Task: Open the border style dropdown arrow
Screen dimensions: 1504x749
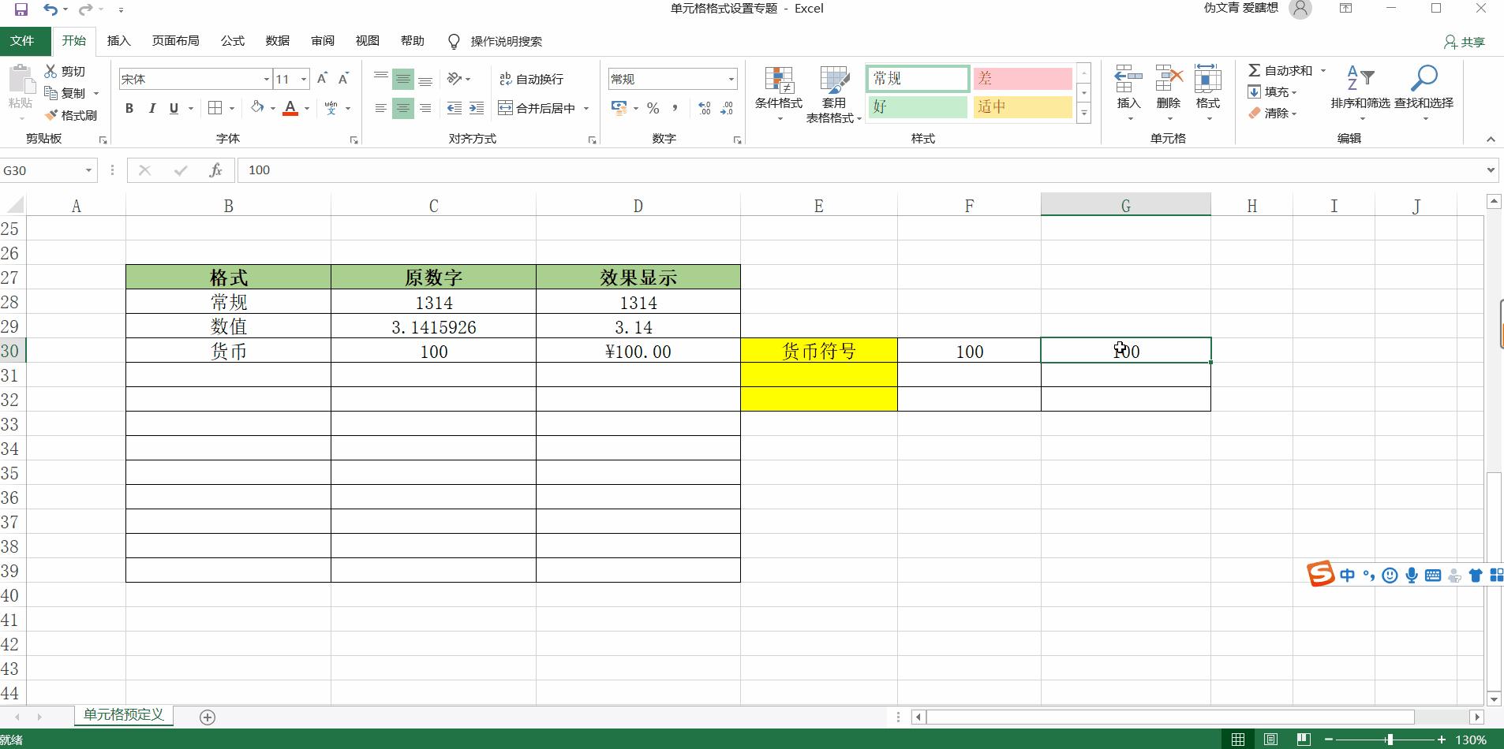Action: 230,108
